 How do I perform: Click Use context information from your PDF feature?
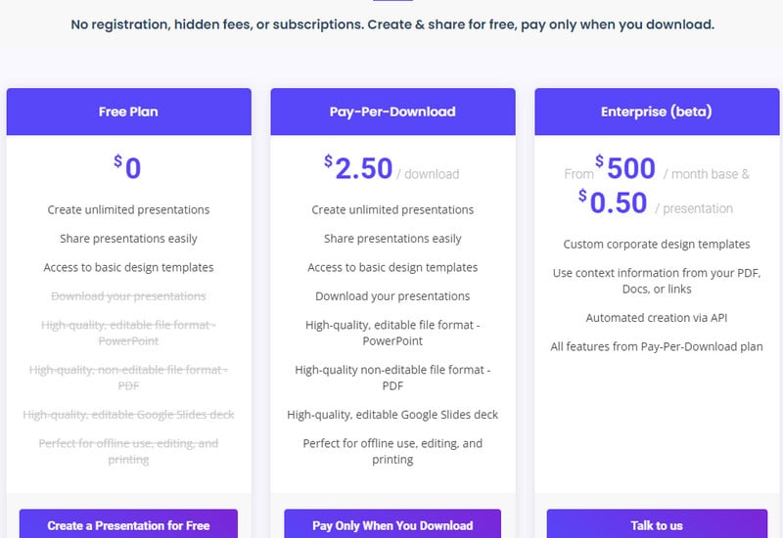click(x=657, y=281)
